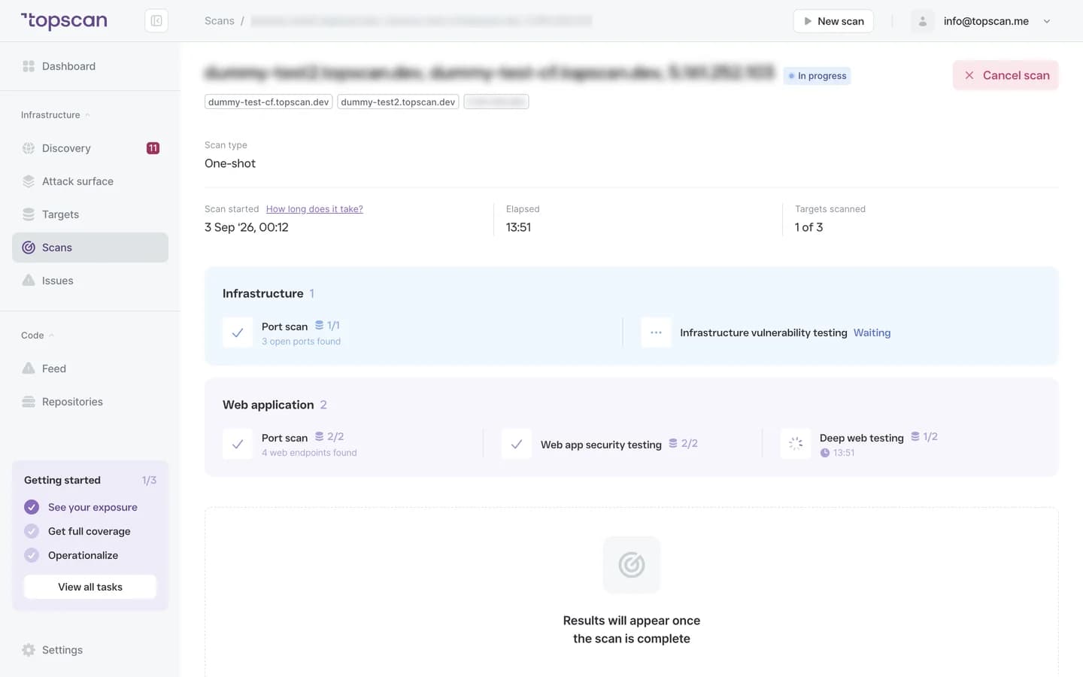Screen dimensions: 1083x677
Task: Click the Infrastructure Port scan checkmark icon
Action: pyautogui.click(x=238, y=332)
